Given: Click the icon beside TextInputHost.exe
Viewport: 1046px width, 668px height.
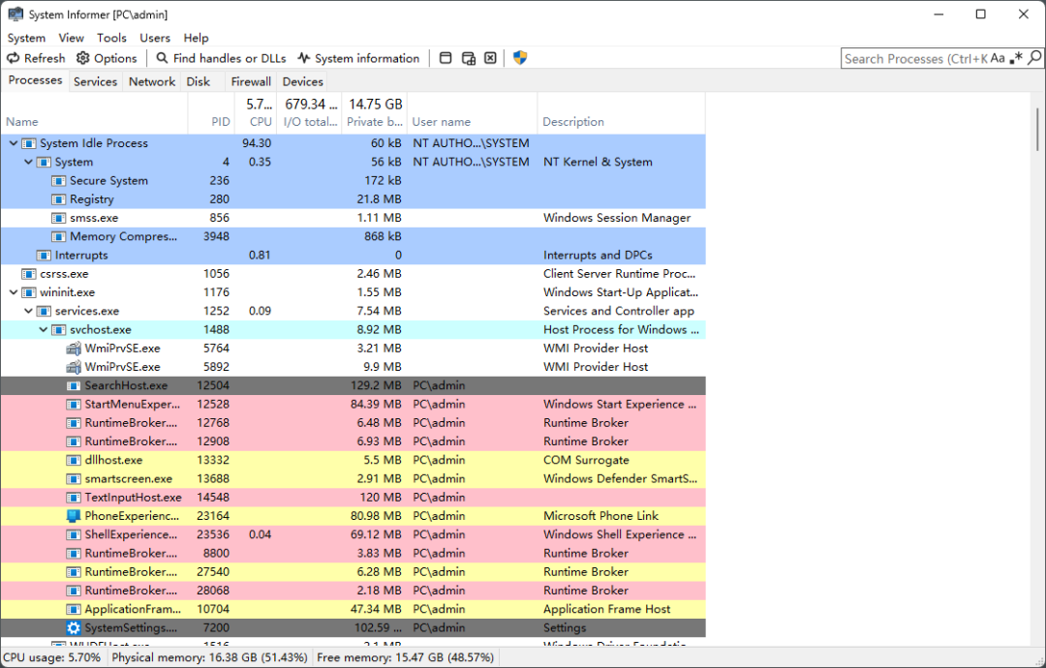Looking at the screenshot, I should point(74,498).
